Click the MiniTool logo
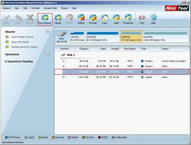 click(x=177, y=8)
